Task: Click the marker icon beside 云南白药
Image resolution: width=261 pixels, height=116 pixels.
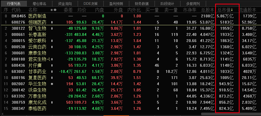Action: tap(52, 47)
